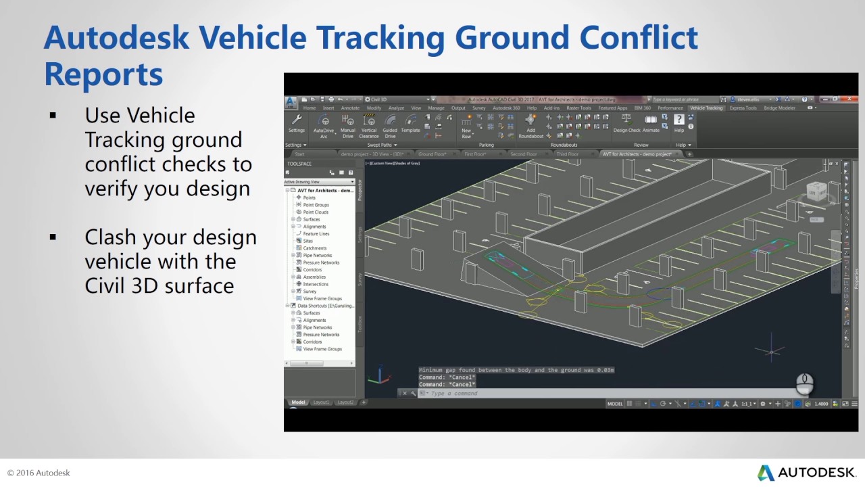Run the Design Check review
The height and width of the screenshot is (487, 865).
pyautogui.click(x=626, y=123)
